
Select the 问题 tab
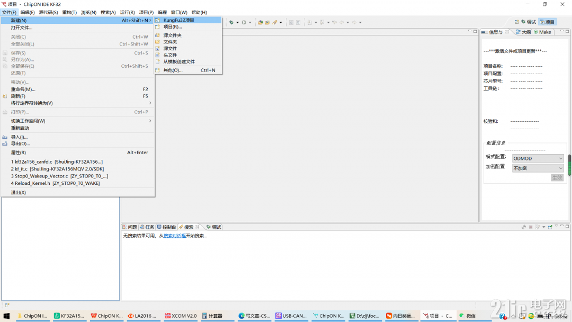130,227
